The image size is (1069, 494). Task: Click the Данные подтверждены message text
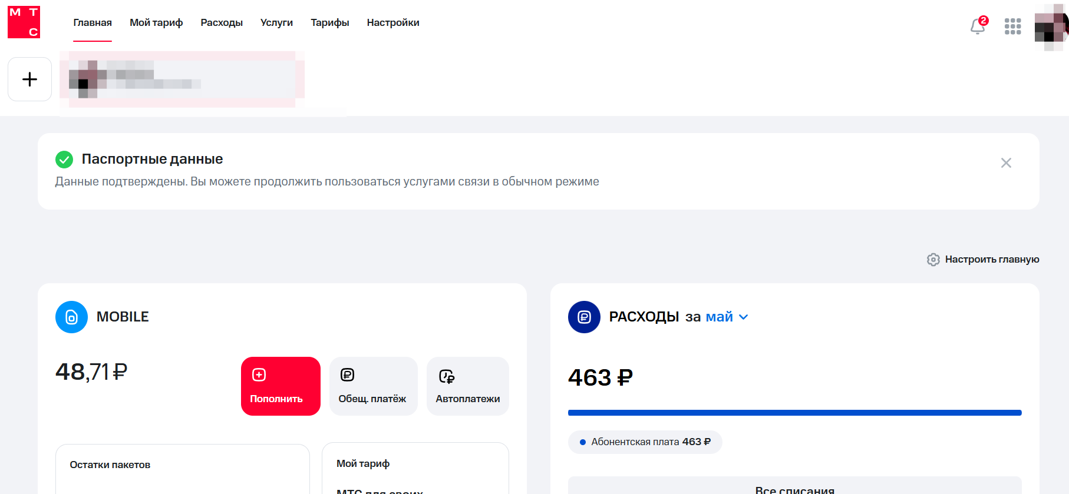click(x=327, y=181)
